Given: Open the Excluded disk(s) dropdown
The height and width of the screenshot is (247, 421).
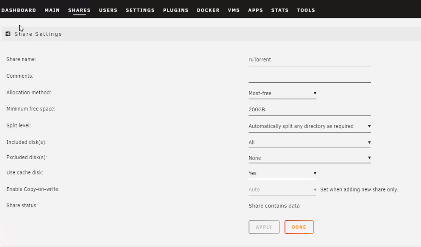Looking at the screenshot, I should (x=310, y=158).
